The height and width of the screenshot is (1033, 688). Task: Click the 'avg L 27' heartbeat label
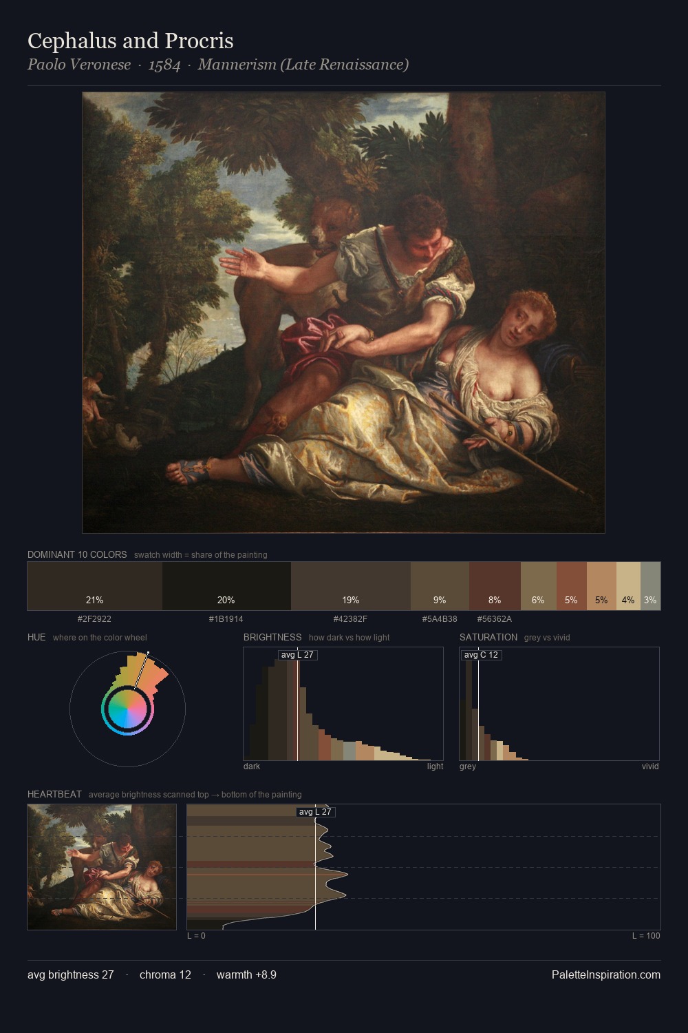coord(315,812)
